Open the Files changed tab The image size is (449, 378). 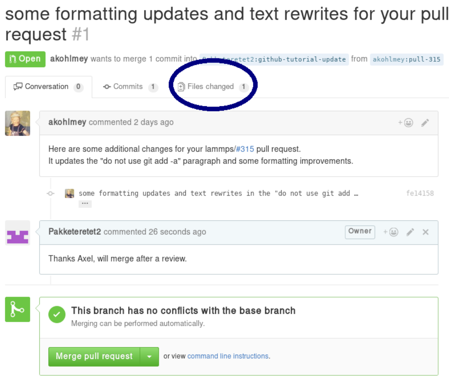point(213,87)
